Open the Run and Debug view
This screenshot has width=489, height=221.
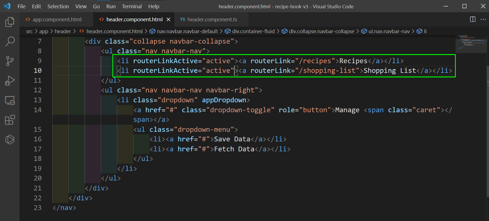coord(10,81)
